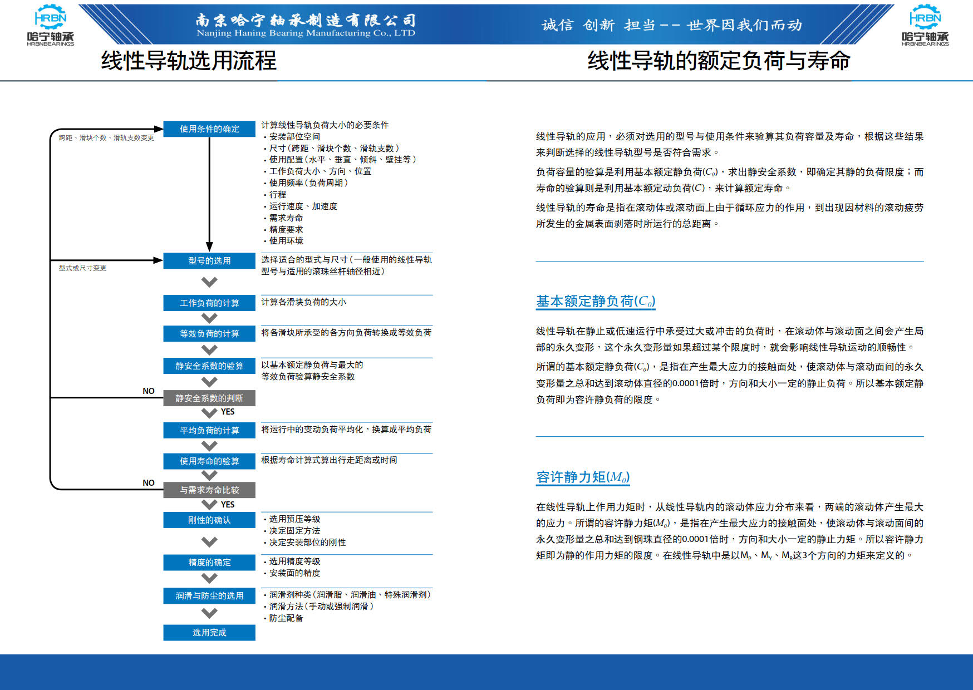Image resolution: width=973 pixels, height=690 pixels.
Task: Click the 型号的选用 flowchart box
Action: [209, 260]
